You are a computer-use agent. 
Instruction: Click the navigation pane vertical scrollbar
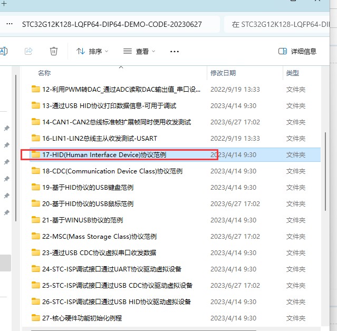[16, 148]
